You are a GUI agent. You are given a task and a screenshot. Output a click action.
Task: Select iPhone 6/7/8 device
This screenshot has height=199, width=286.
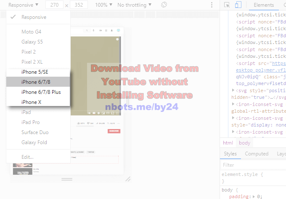click(38, 82)
